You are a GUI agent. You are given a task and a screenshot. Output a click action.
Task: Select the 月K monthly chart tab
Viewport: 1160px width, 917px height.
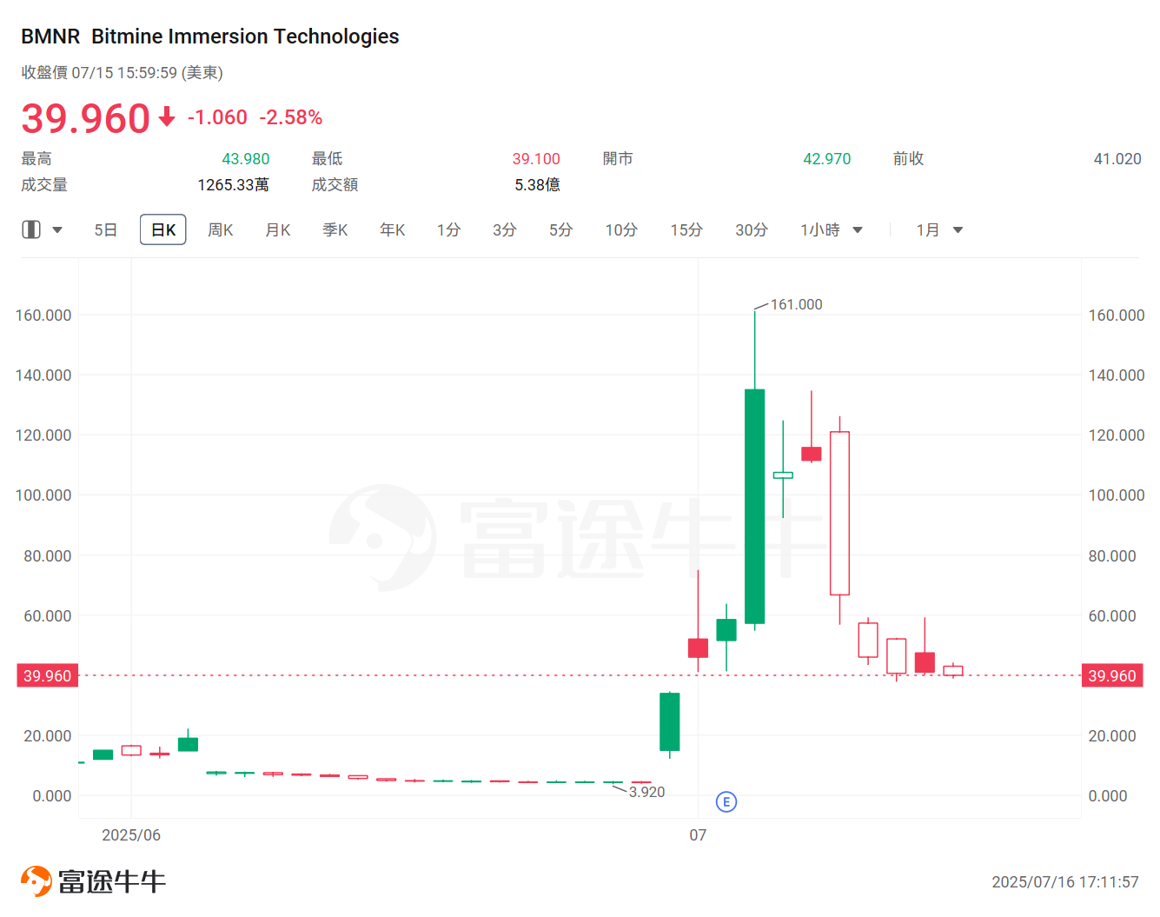[277, 230]
